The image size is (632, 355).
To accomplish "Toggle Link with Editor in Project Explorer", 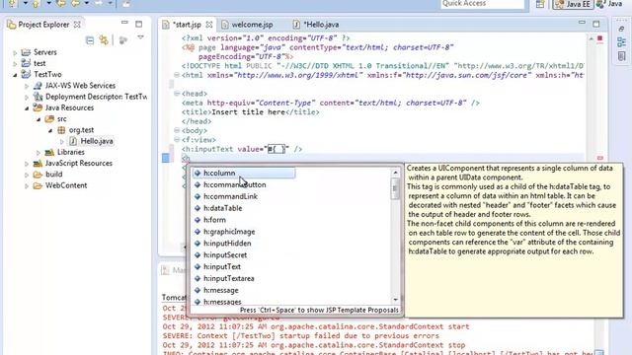I will point(104,39).
